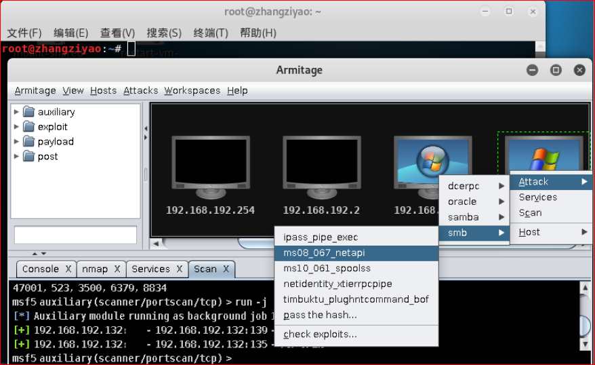Open the Host submenu in context menu
The image size is (595, 365).
click(552, 232)
